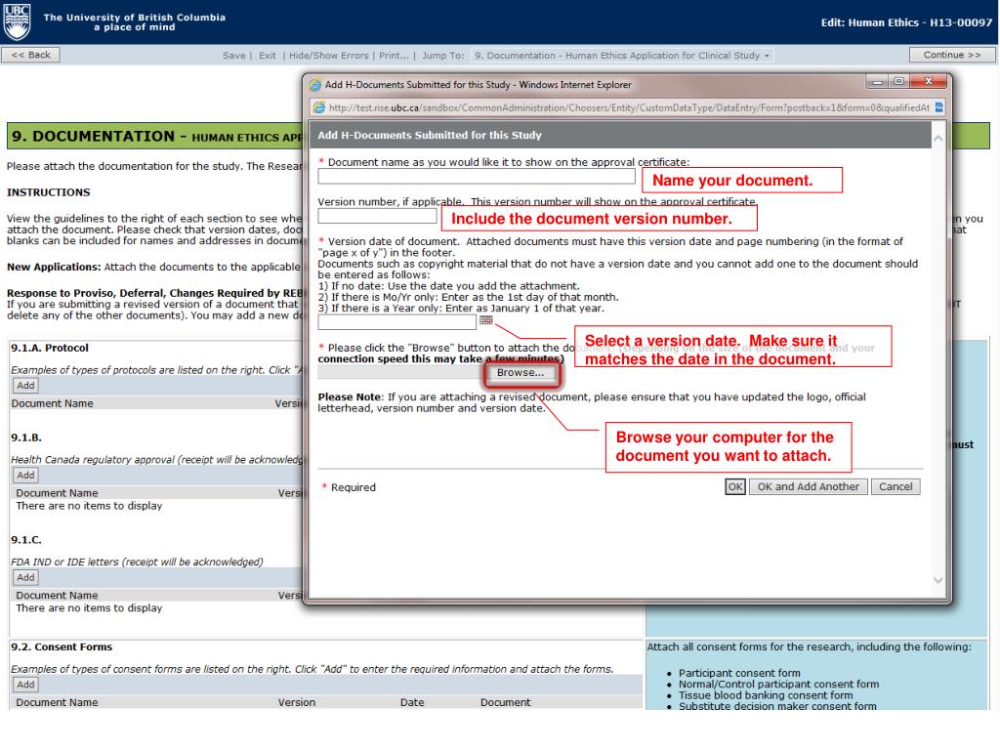Click the Exit menu link
Image resolution: width=1000 pixels, height=750 pixels.
point(268,56)
